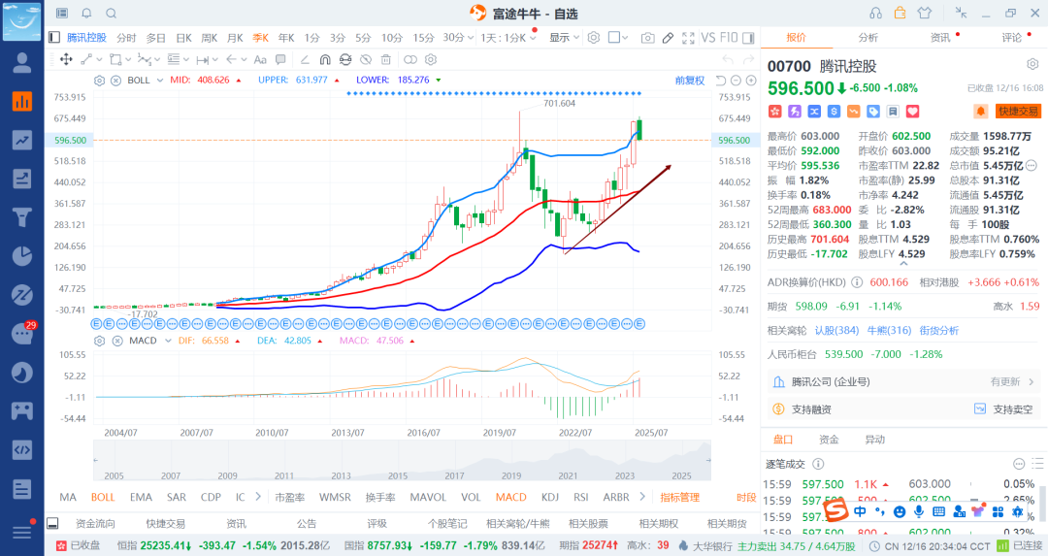Viewport: 1048px width, 556px height.
Task: Open the left sidebar account avatar
Action: click(x=22, y=62)
